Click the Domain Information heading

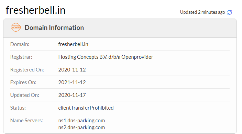[x=54, y=28]
